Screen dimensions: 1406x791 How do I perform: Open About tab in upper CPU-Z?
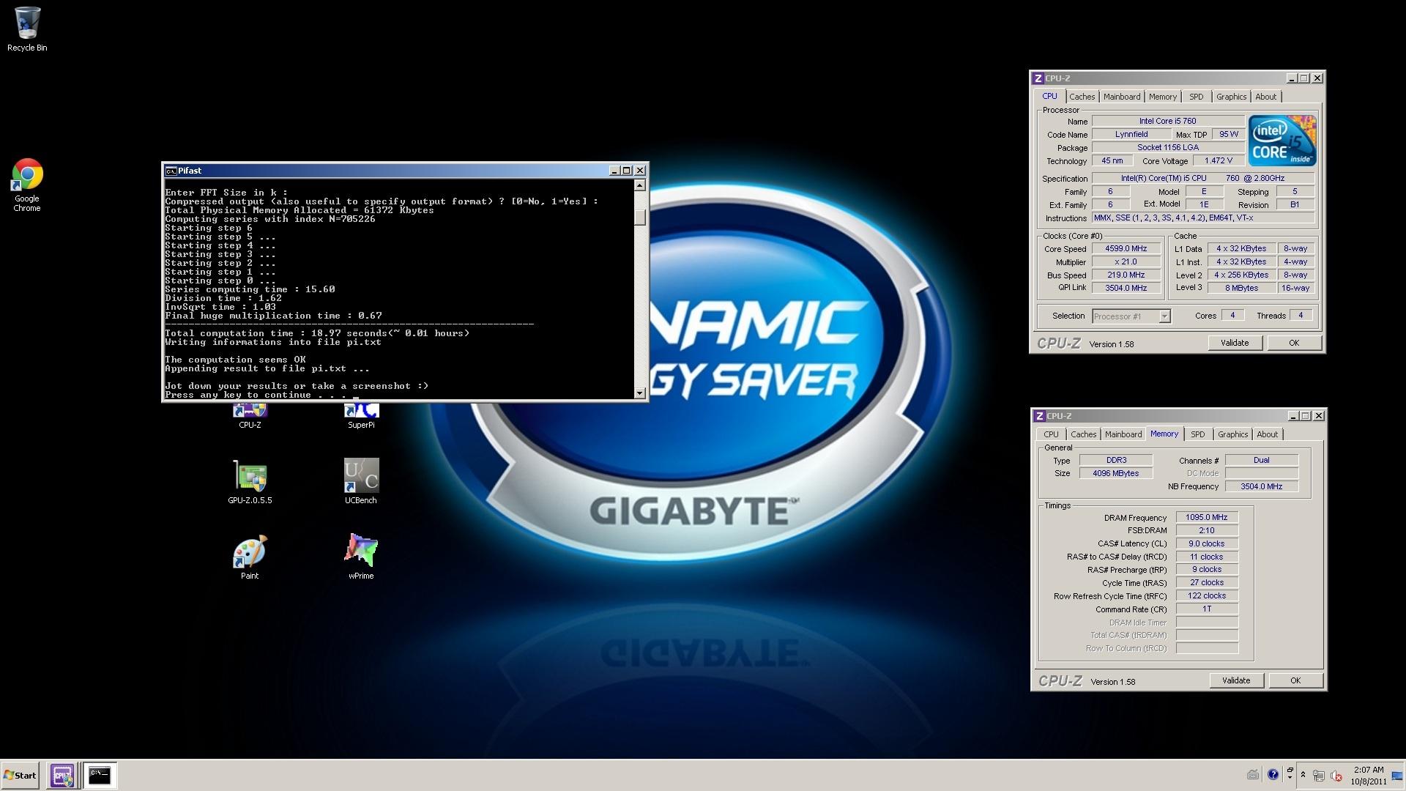click(1265, 97)
